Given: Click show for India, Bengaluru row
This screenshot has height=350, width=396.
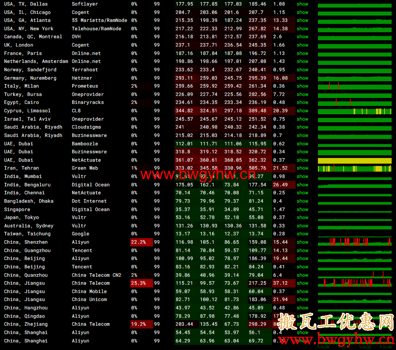Looking at the screenshot, I should tap(302, 185).
